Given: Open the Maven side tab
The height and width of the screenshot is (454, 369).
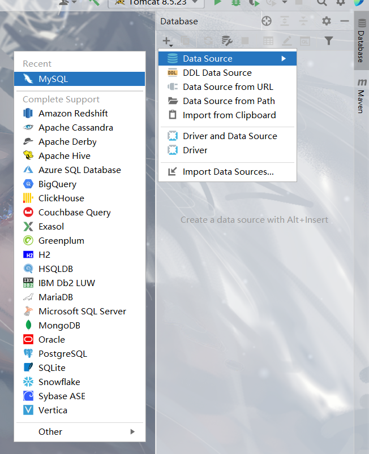Looking at the screenshot, I should (x=362, y=96).
